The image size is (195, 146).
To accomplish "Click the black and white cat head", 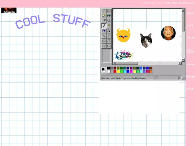I will tap(146, 40).
